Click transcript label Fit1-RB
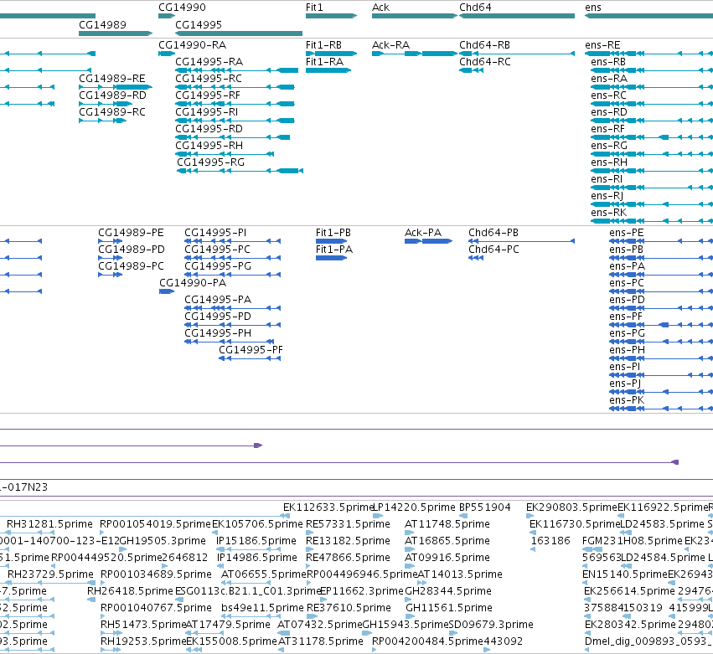The image size is (713, 654). 323,45
